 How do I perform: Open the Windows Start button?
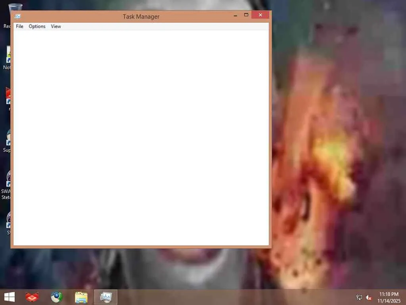[10, 297]
